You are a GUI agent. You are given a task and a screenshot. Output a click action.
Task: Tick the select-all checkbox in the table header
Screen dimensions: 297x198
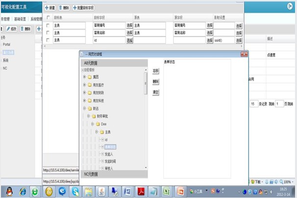48,18
